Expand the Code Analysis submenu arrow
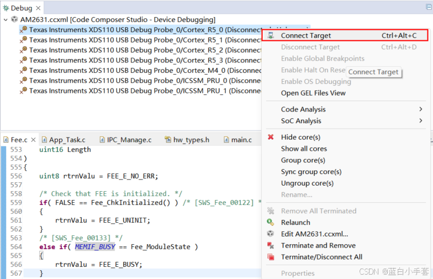Image resolution: width=433 pixels, height=279 pixels. [x=421, y=109]
